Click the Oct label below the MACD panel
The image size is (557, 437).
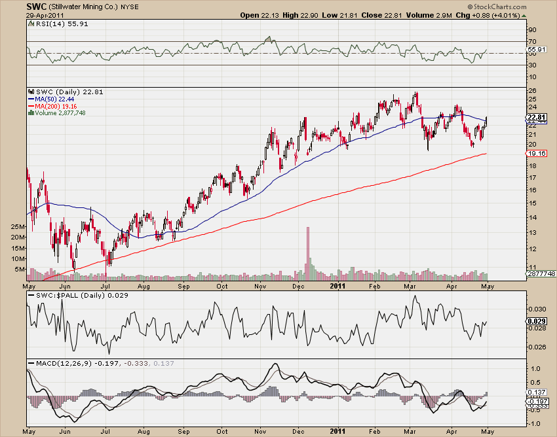[x=222, y=432]
